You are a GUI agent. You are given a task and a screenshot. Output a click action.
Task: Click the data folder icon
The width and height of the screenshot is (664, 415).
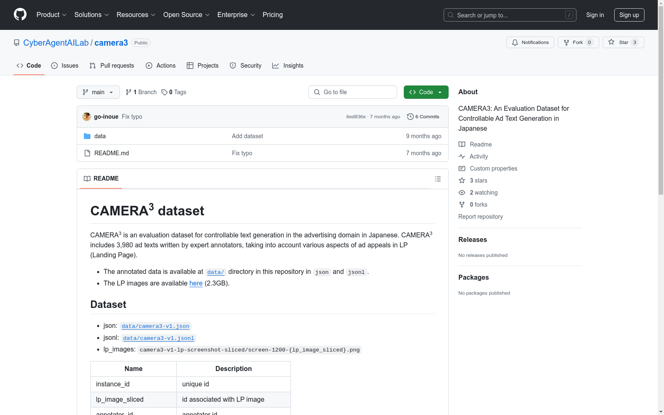tap(87, 136)
